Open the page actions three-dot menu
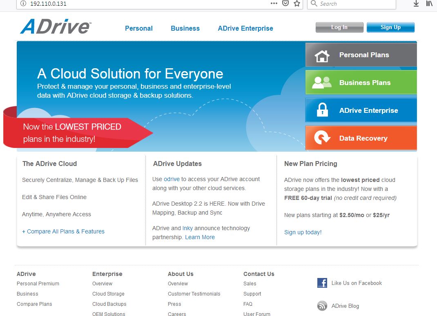437x316 pixels. click(x=274, y=4)
